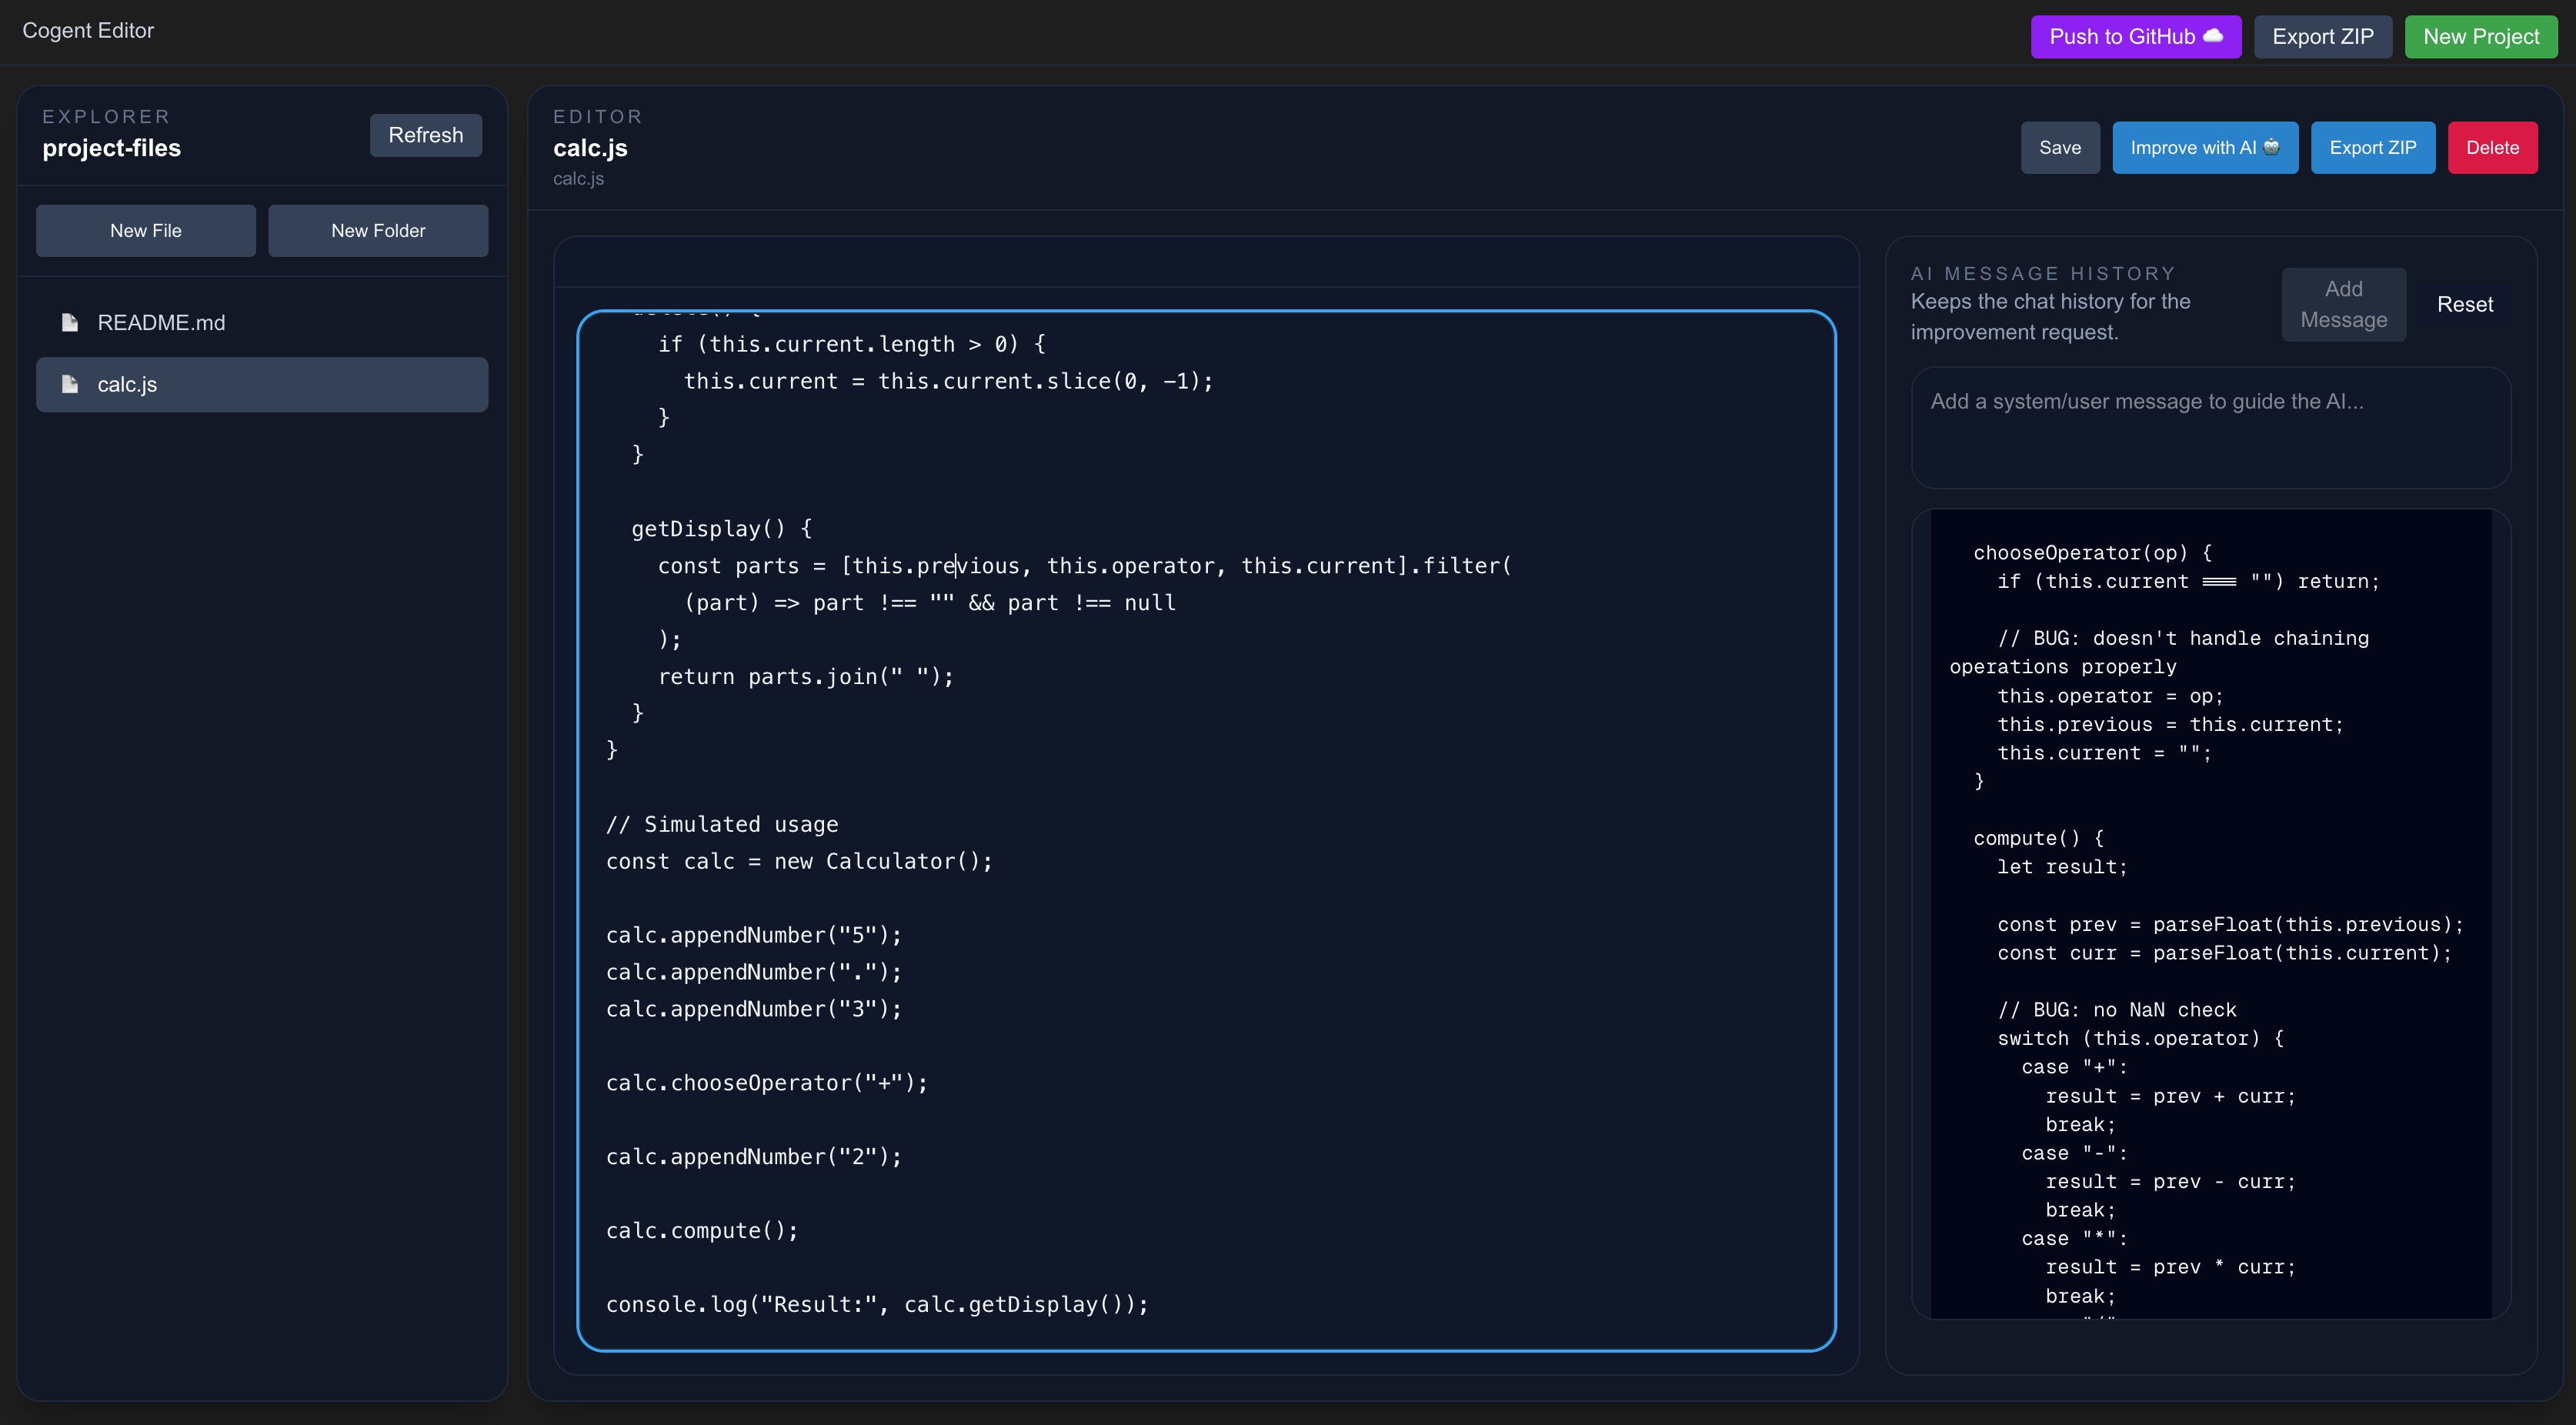Push the project to GitHub

pos(2122,36)
